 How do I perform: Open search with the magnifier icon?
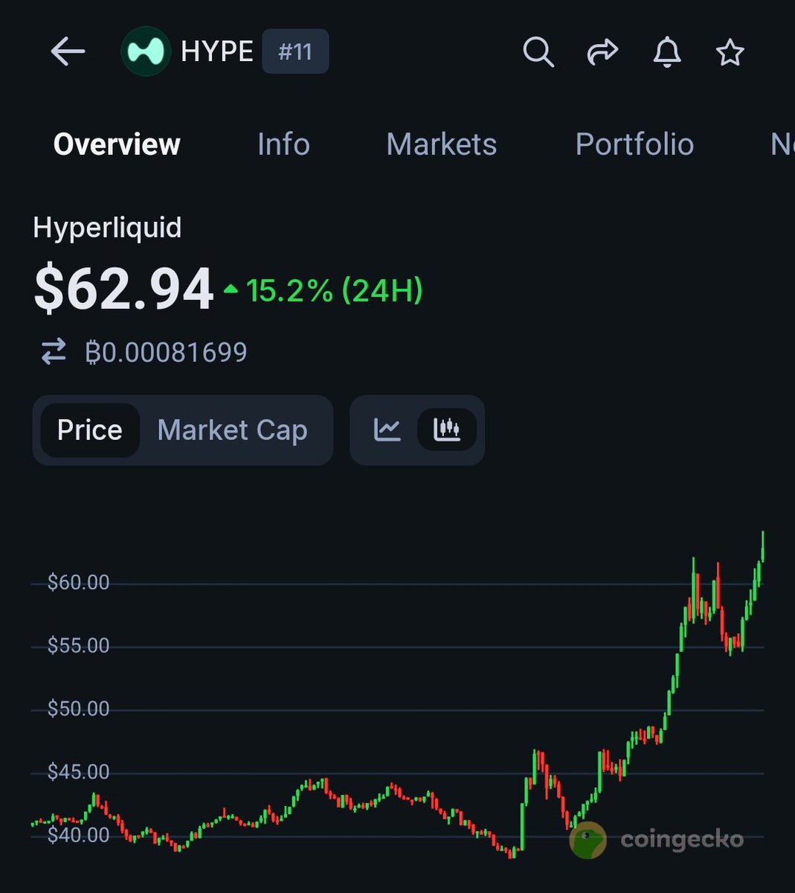click(x=538, y=52)
